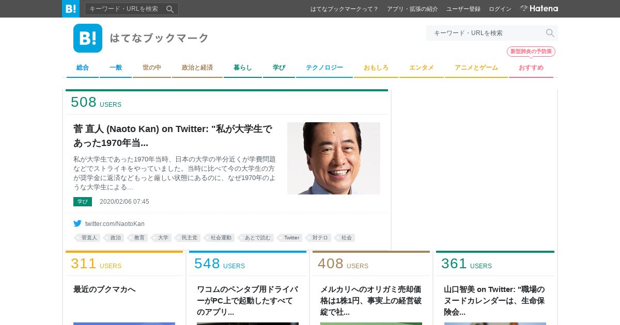Select the 世の中 category tab
The image size is (620, 325).
pyautogui.click(x=152, y=68)
